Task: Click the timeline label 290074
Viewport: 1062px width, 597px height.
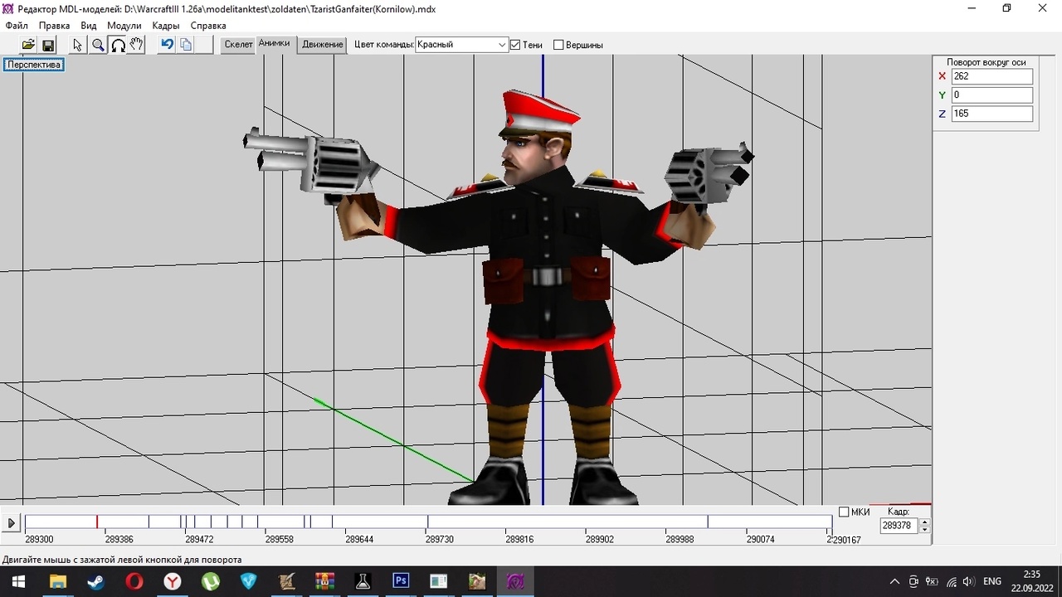Action: point(760,540)
